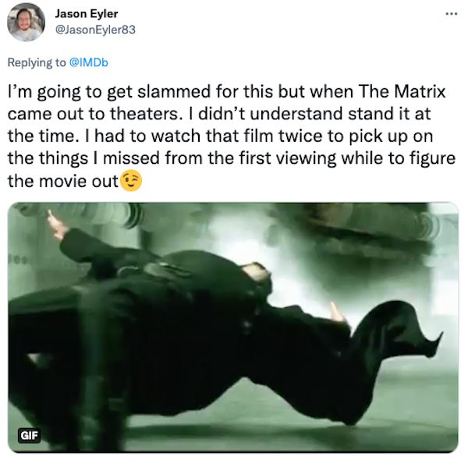Screen dimensions: 468x464
Task: Click the raised hand in the GIF
Action: [57, 225]
